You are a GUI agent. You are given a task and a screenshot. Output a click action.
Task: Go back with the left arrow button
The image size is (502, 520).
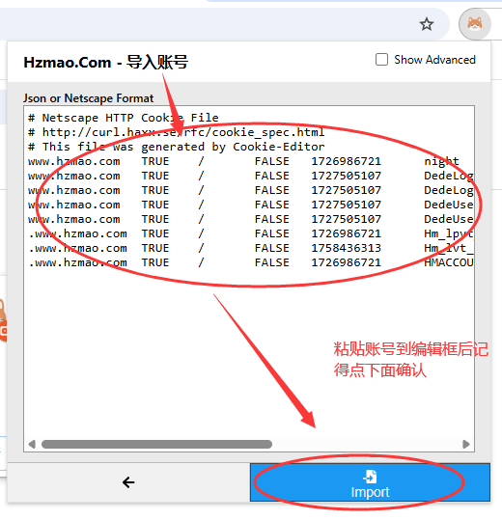[128, 482]
